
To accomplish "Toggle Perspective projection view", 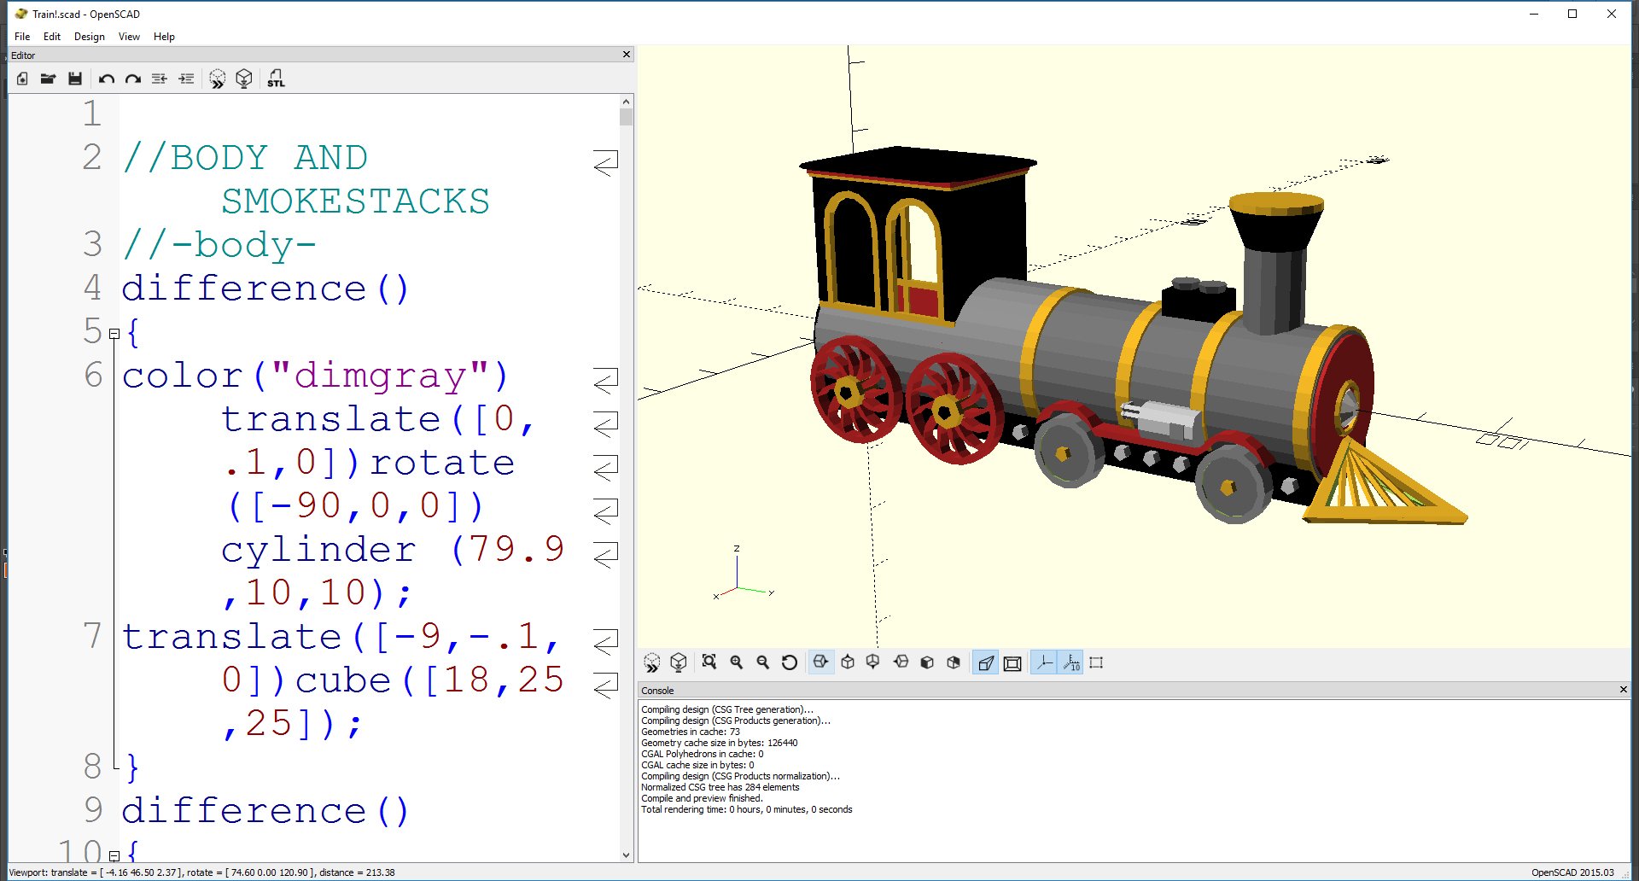I will click(986, 662).
